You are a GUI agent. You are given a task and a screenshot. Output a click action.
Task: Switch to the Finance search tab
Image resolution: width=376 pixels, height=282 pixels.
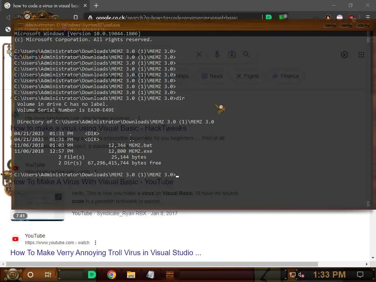[286, 76]
